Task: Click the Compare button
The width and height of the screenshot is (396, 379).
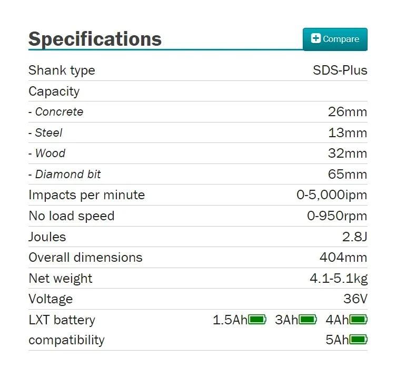Action: point(335,39)
